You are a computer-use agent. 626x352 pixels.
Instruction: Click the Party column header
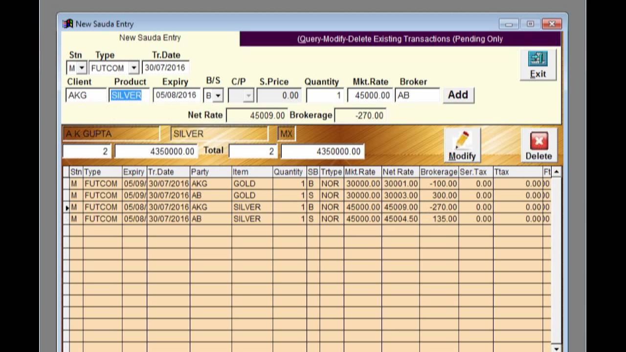(211, 172)
